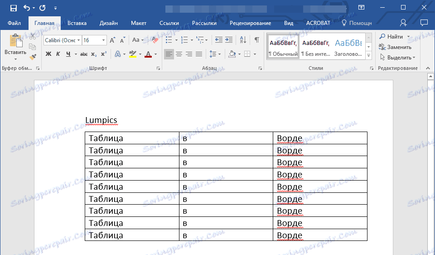The width and height of the screenshot is (435, 255).
Task: Open the Comments speech bubble icon
Action: coord(424,23)
